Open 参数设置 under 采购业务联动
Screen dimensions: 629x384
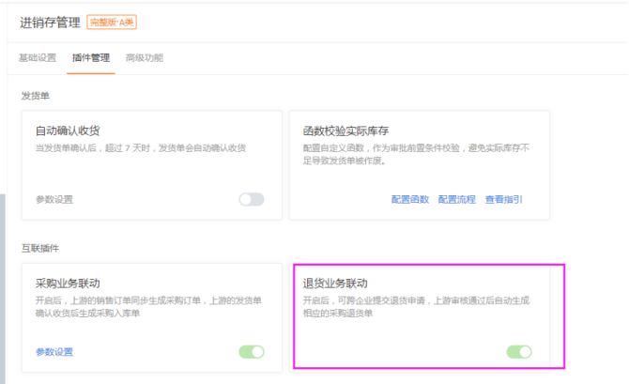coord(54,352)
